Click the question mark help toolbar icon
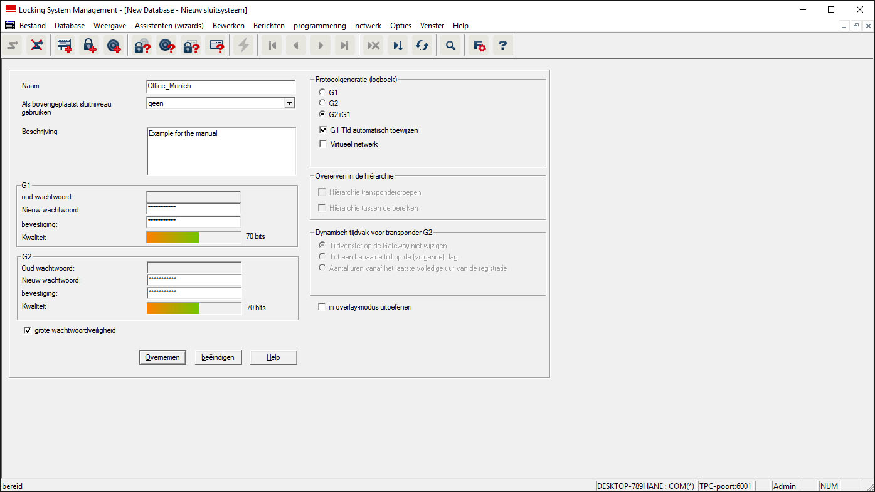This screenshot has height=492, width=875. click(502, 46)
